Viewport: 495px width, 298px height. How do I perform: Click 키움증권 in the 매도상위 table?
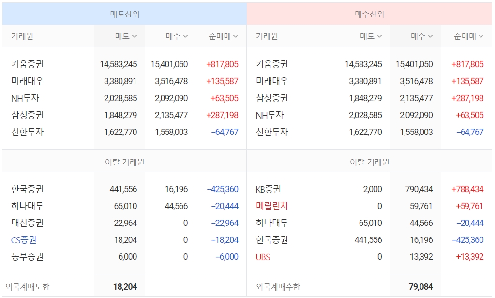point(27,64)
